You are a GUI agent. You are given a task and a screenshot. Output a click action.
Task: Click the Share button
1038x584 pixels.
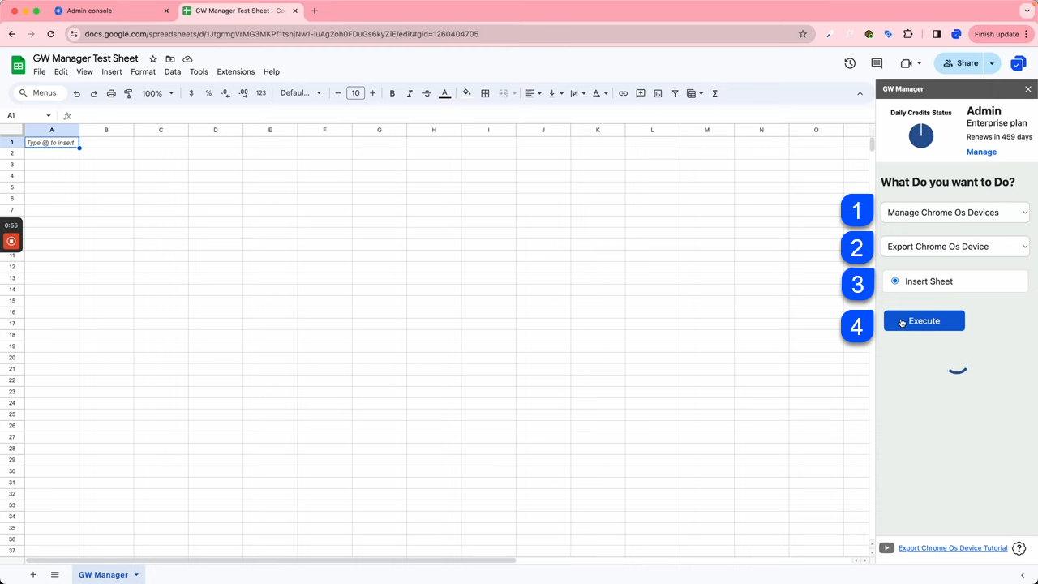tap(960, 63)
